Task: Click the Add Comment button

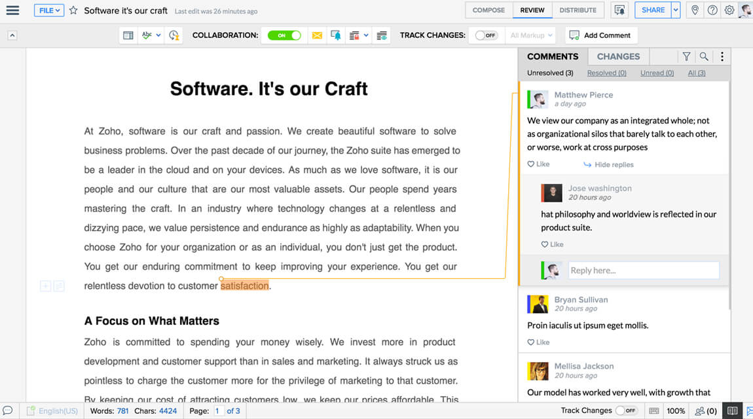Action: tap(601, 35)
